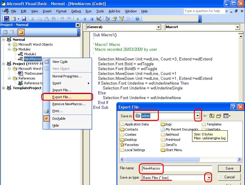Open Insert submenu in context menu
Viewport: 245px width, 185px height.
tap(67, 83)
